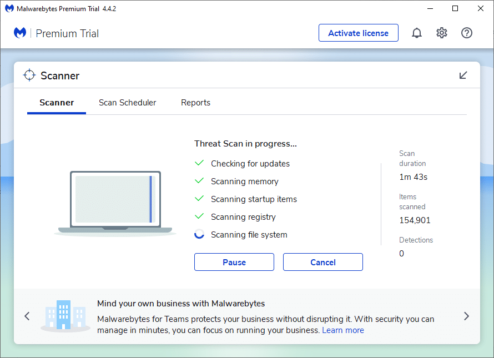Click 'Mind your own business with Malwarebytes' headline

(x=181, y=304)
